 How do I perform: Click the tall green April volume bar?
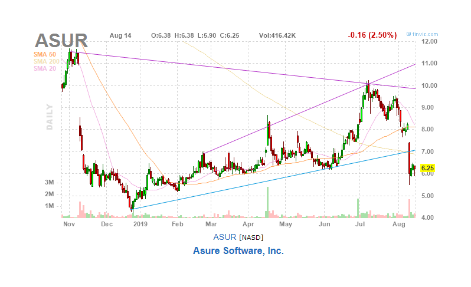coord(267,202)
